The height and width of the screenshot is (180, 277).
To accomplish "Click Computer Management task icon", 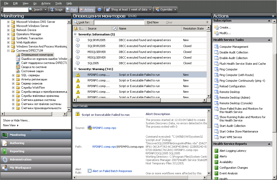I will coord(216,47).
